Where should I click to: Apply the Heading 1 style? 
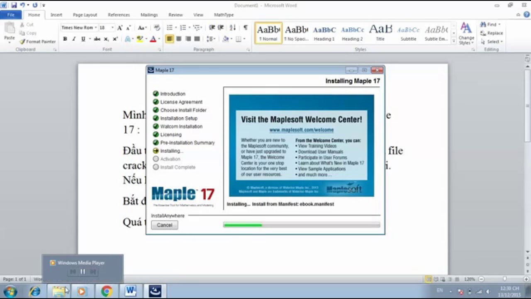tap(324, 33)
